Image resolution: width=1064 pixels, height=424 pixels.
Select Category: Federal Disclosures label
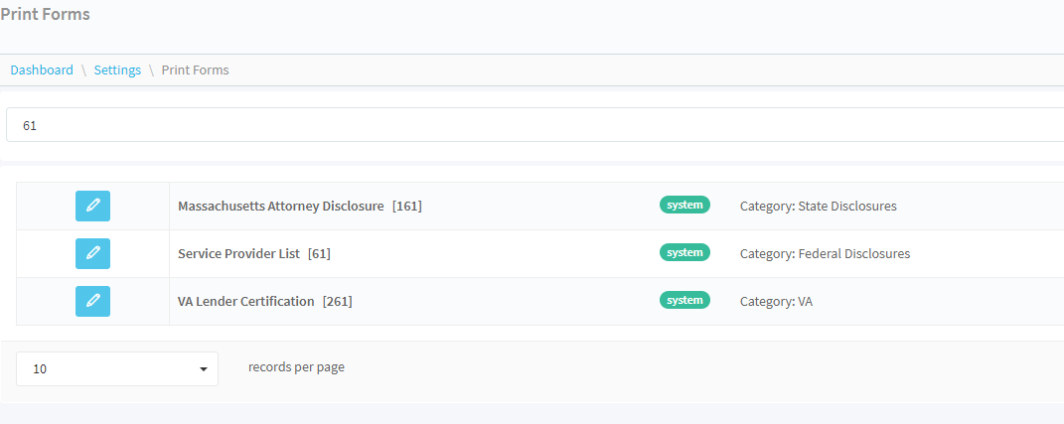(x=825, y=253)
